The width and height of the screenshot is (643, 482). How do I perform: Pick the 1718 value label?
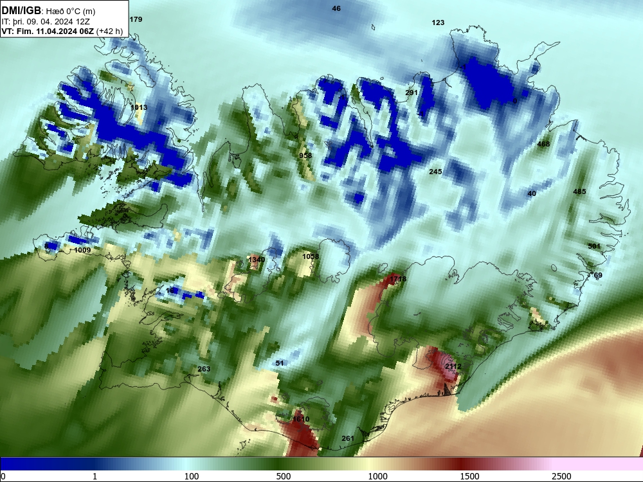point(398,279)
